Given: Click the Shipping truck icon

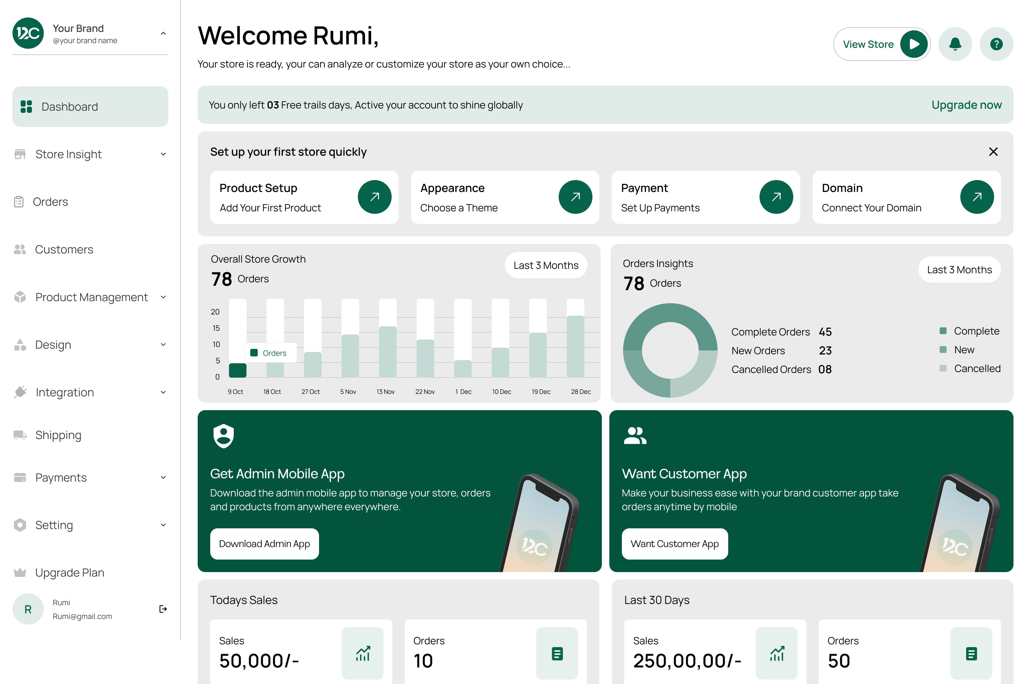Looking at the screenshot, I should click(20, 435).
